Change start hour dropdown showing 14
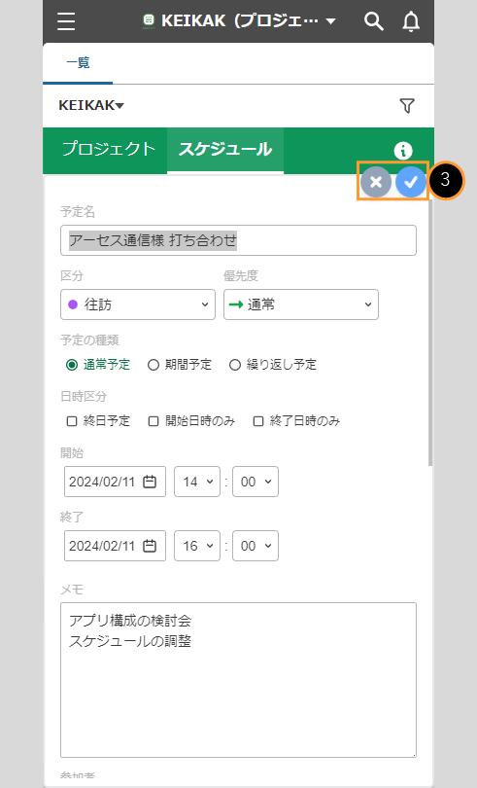This screenshot has width=477, height=788. 197,482
